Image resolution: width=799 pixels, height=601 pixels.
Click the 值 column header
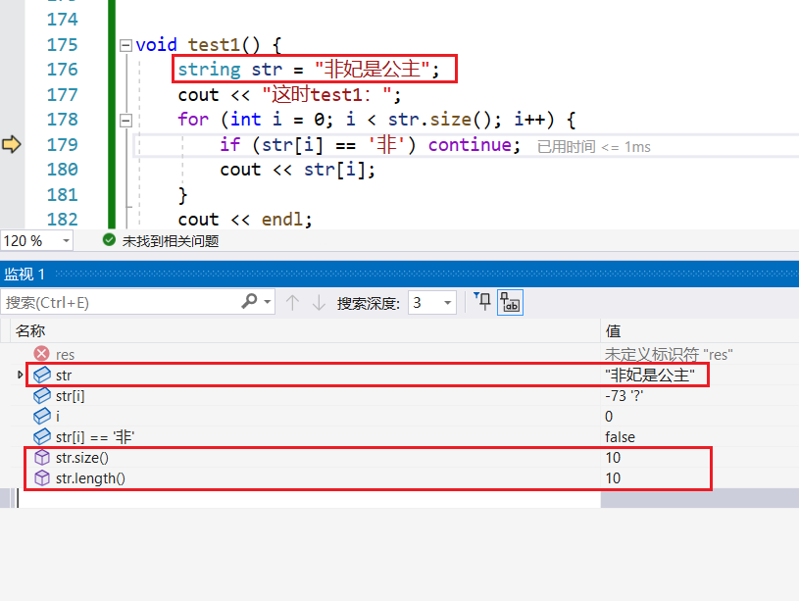tap(613, 331)
